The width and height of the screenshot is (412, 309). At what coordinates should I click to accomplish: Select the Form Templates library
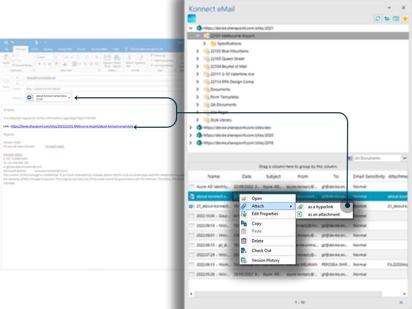[x=225, y=97]
